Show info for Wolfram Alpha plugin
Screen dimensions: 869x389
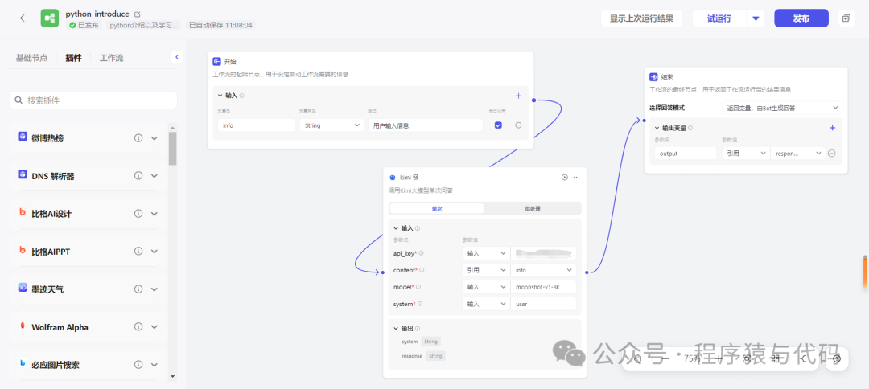coord(138,327)
